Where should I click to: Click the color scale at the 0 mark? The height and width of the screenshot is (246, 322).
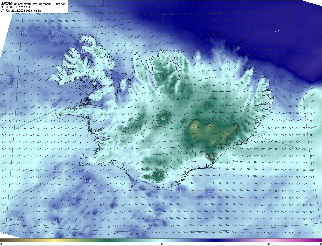[x=1, y=244]
